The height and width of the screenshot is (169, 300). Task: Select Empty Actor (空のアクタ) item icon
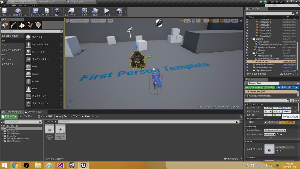pyautogui.click(x=28, y=37)
